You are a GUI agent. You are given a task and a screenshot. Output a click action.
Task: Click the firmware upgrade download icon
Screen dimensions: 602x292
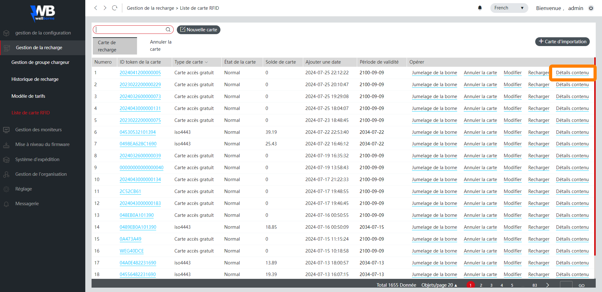tap(6, 144)
